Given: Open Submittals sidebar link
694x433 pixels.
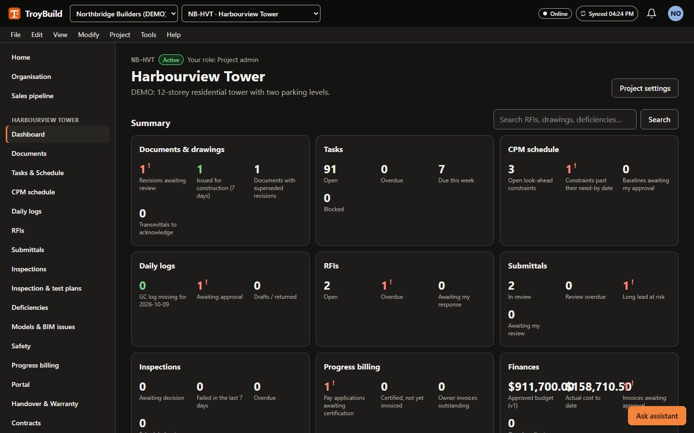Looking at the screenshot, I should point(58,250).
